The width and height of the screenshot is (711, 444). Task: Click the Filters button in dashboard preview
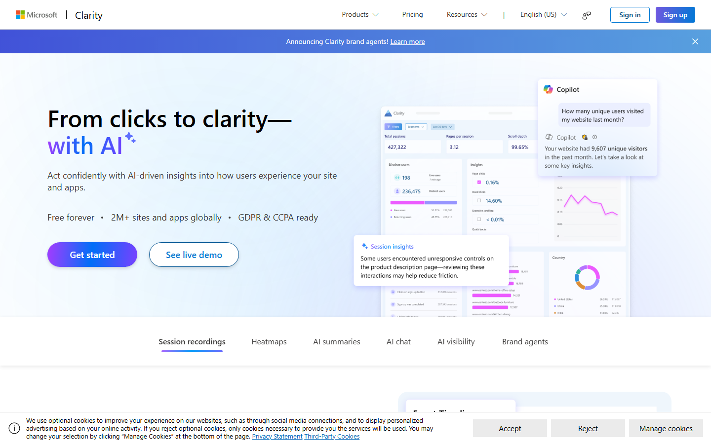point(394,127)
